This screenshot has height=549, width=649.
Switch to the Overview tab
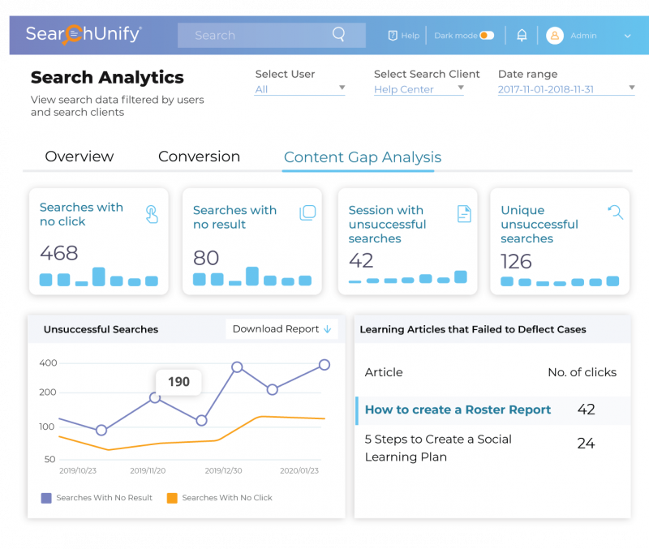click(79, 157)
